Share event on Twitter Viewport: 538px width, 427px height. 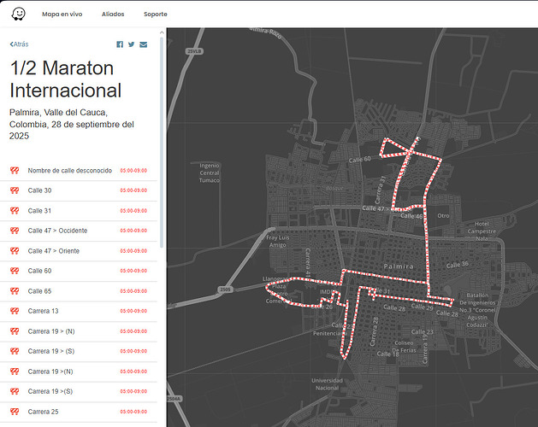click(132, 44)
